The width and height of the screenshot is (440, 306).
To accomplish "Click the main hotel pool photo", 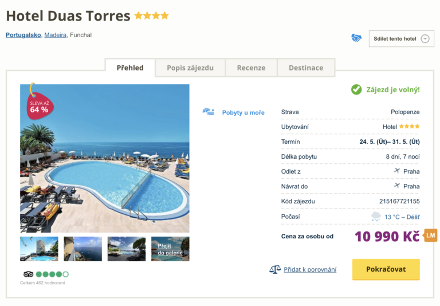I will (x=105, y=158).
